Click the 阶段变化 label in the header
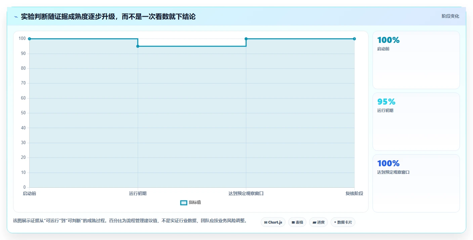Image resolution: width=473 pixels, height=240 pixels. [x=450, y=16]
